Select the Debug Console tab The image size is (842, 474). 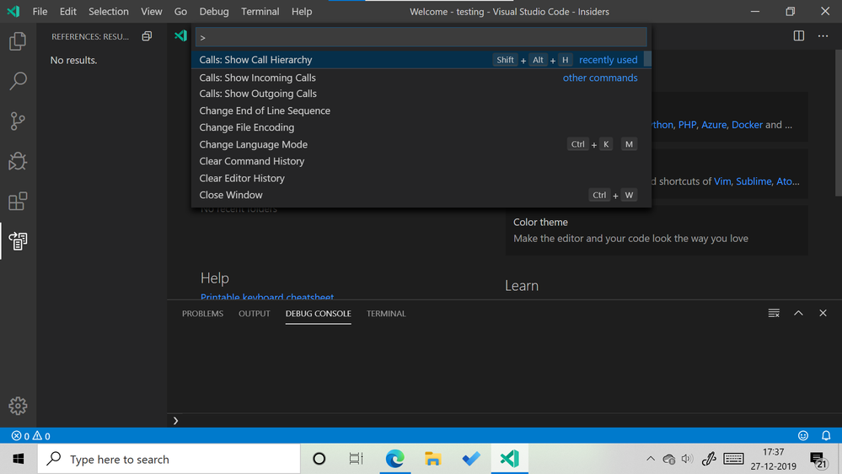click(318, 313)
